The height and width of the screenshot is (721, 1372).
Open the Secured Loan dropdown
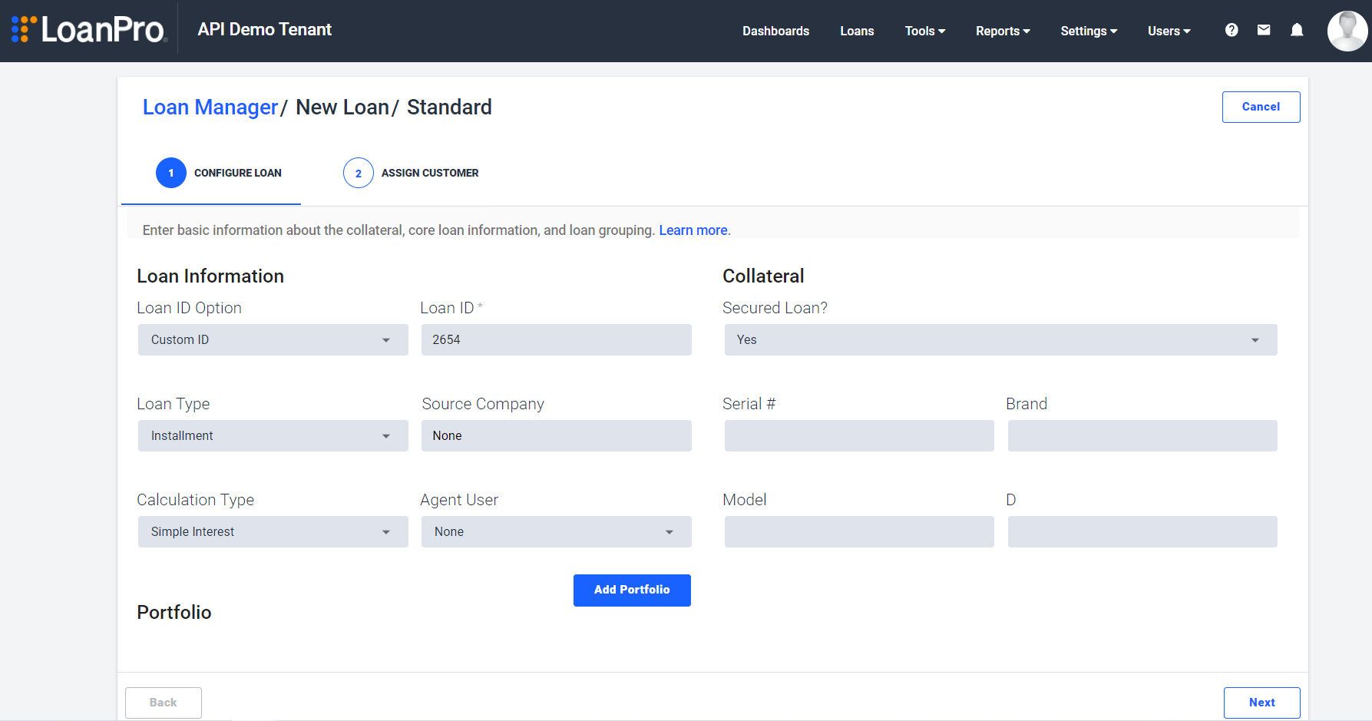[1000, 339]
